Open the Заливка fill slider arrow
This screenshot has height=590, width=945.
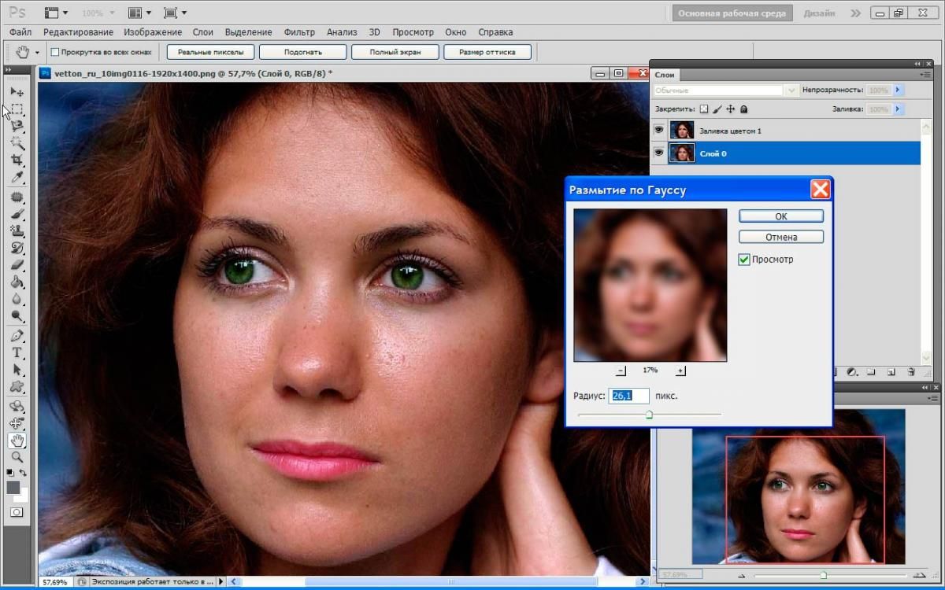point(898,109)
